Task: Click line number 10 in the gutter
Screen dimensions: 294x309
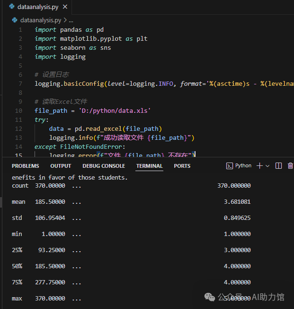Action: [x=19, y=111]
